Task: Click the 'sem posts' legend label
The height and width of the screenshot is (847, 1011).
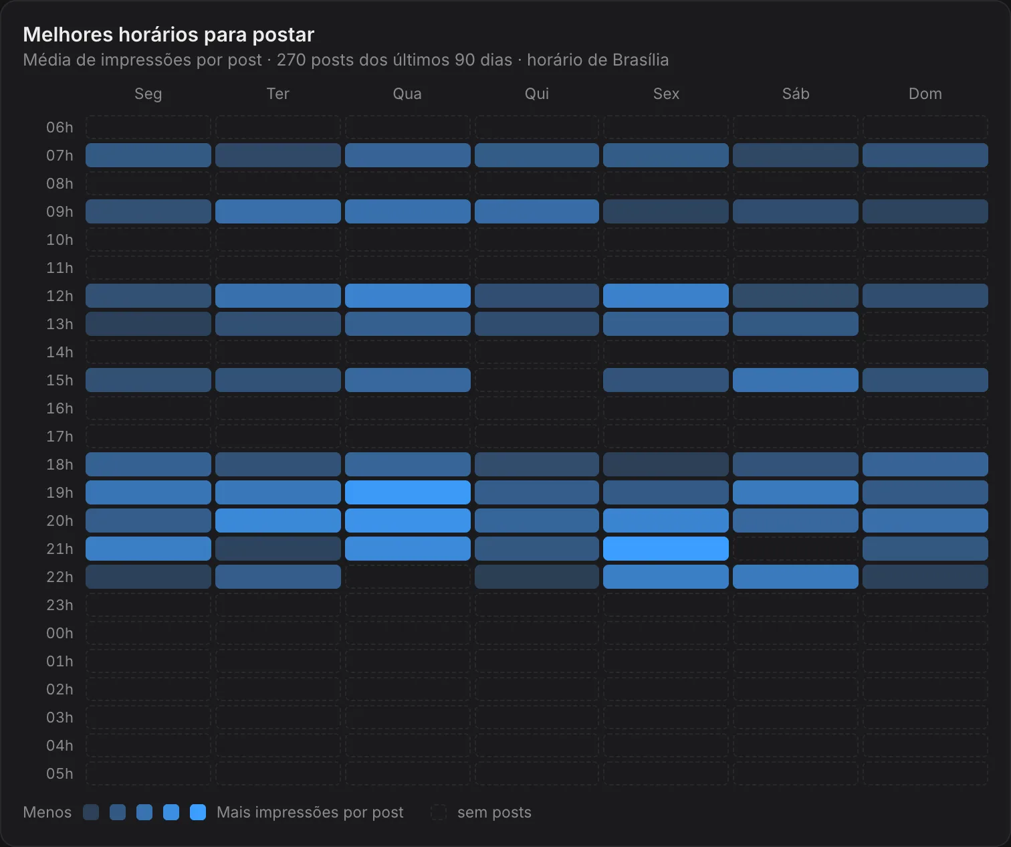Action: click(x=494, y=812)
